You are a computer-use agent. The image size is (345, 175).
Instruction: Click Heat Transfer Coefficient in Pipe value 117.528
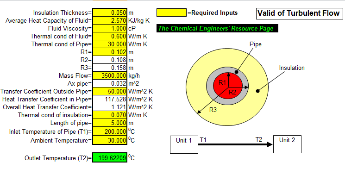click(110, 100)
